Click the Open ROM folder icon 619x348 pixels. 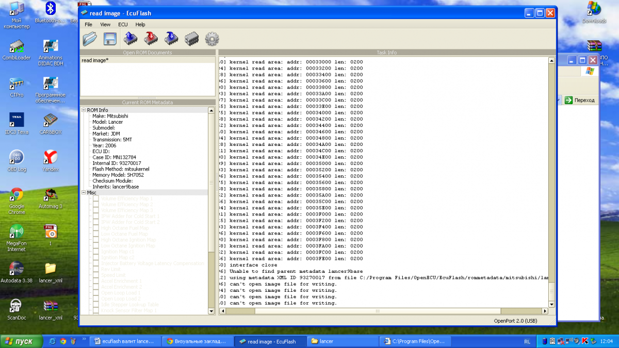90,39
